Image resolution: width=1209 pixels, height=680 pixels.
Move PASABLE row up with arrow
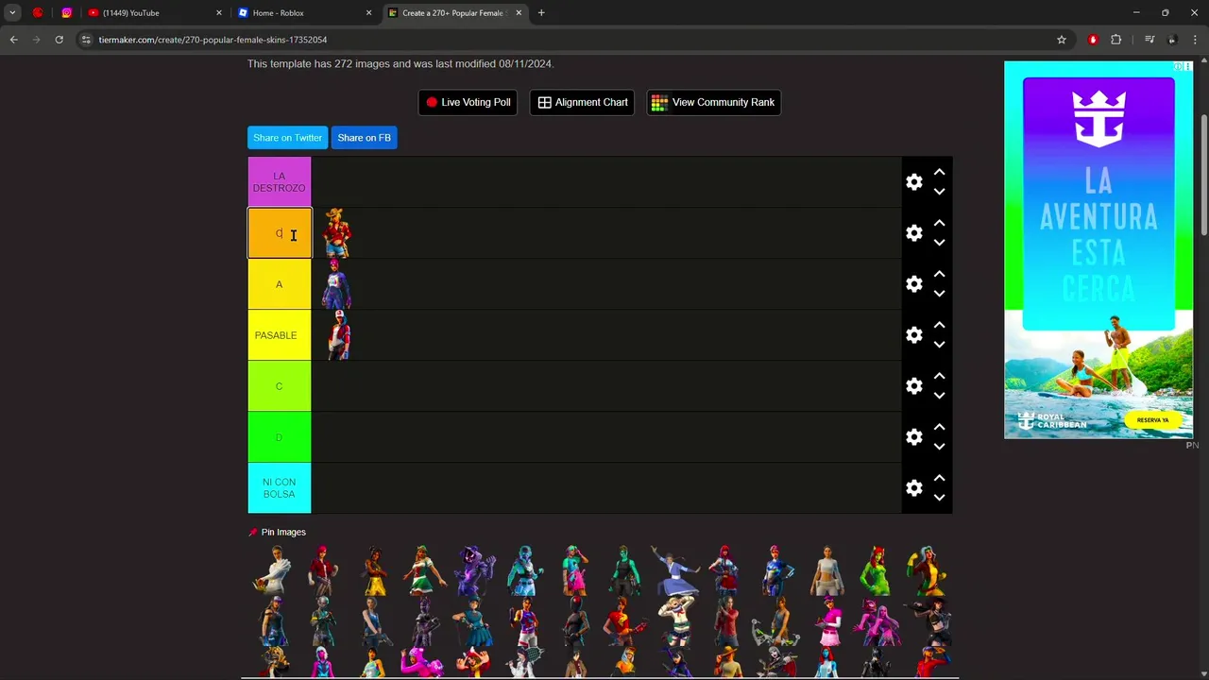tap(939, 326)
